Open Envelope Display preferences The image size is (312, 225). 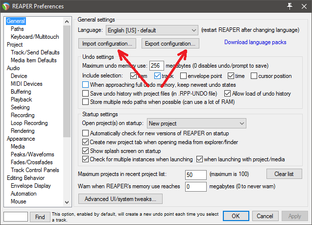pos(31,186)
